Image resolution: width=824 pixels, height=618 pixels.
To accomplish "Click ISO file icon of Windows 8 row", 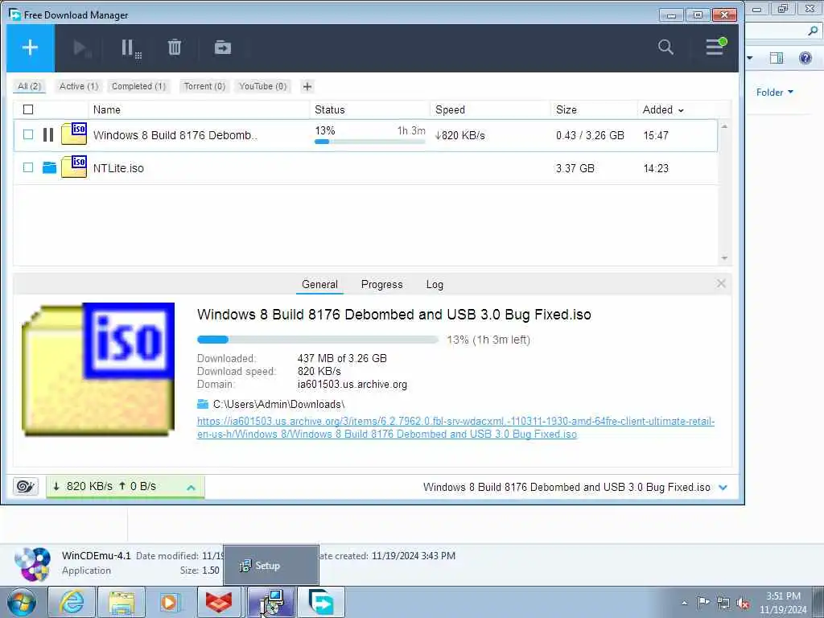I will (x=74, y=134).
